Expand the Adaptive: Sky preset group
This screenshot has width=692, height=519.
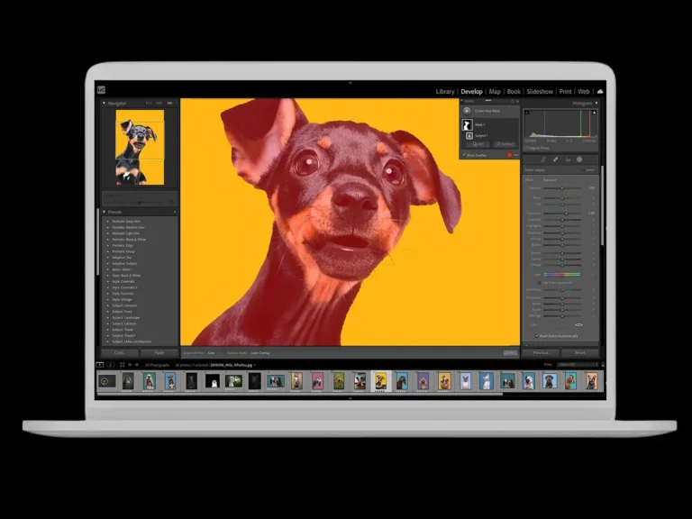point(108,258)
